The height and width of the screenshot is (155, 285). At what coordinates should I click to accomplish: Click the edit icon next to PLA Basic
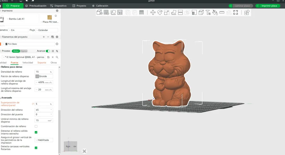pos(57,44)
